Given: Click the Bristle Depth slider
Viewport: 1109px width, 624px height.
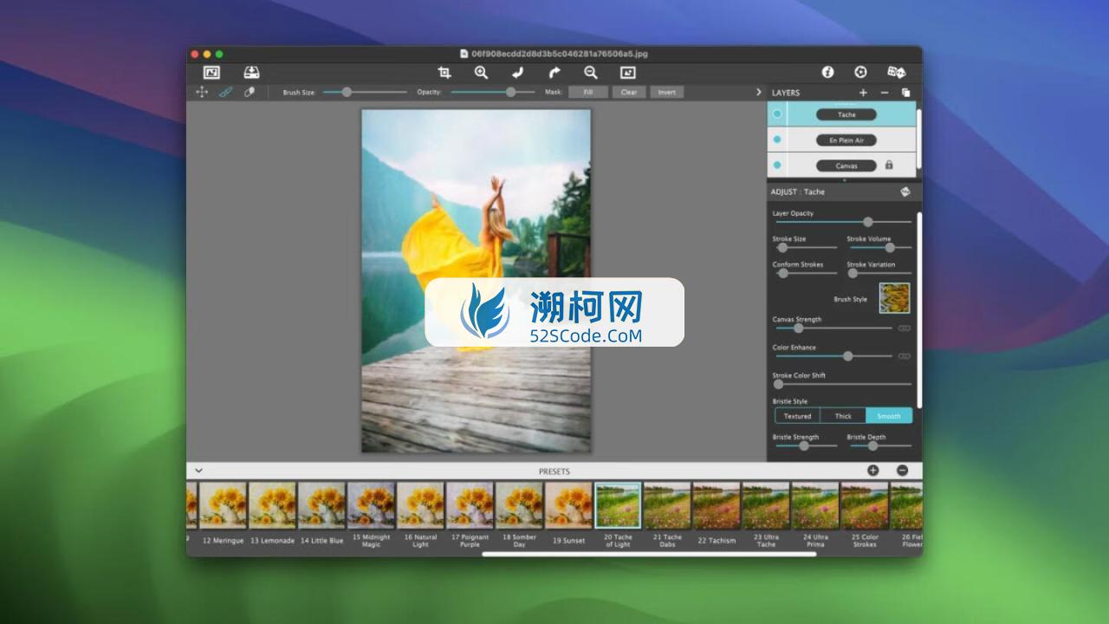Looking at the screenshot, I should tap(879, 445).
